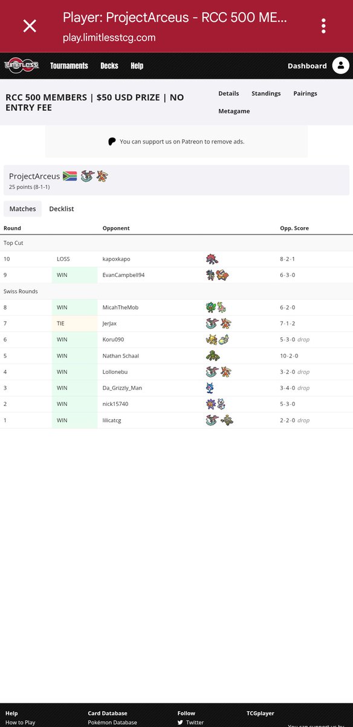Open opponent EvanCampbell94's profile
This screenshot has width=353, height=727.
pos(124,275)
